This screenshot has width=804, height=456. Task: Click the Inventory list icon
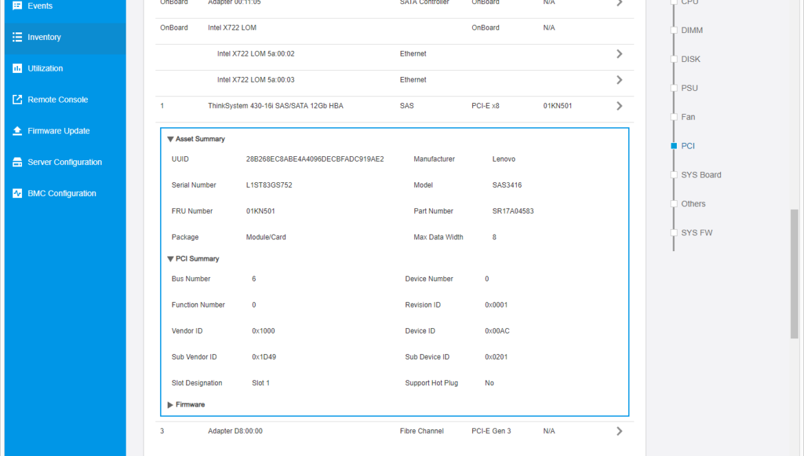17,37
